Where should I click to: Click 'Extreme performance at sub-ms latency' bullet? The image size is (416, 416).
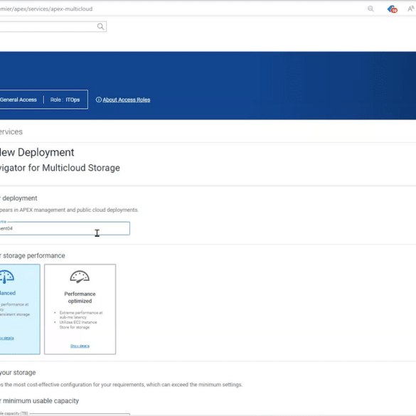click(81, 315)
